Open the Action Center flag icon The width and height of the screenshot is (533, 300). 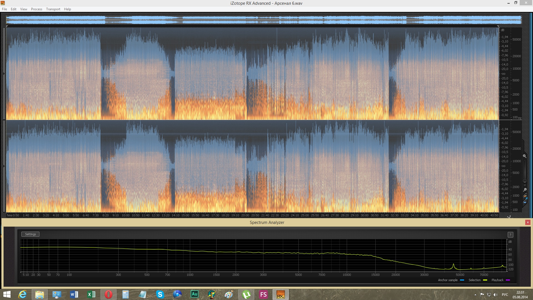482,295
